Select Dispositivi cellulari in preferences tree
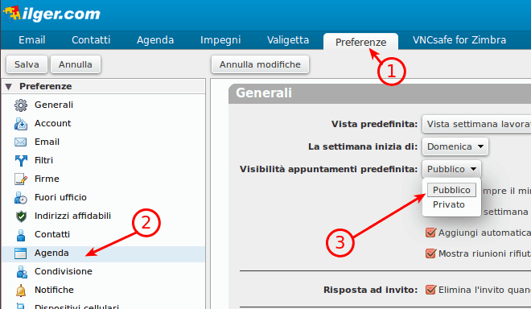Image resolution: width=531 pixels, height=309 pixels. 103,305
